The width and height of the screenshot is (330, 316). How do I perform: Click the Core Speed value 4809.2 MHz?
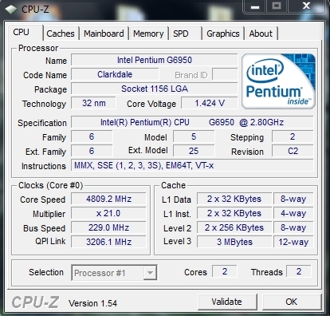coord(108,199)
